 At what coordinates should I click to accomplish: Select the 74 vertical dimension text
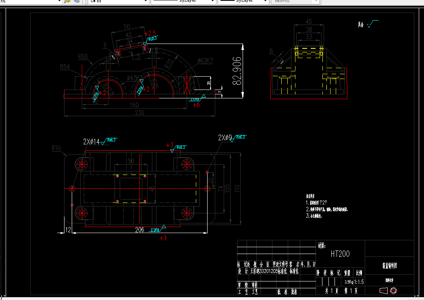tap(220, 189)
